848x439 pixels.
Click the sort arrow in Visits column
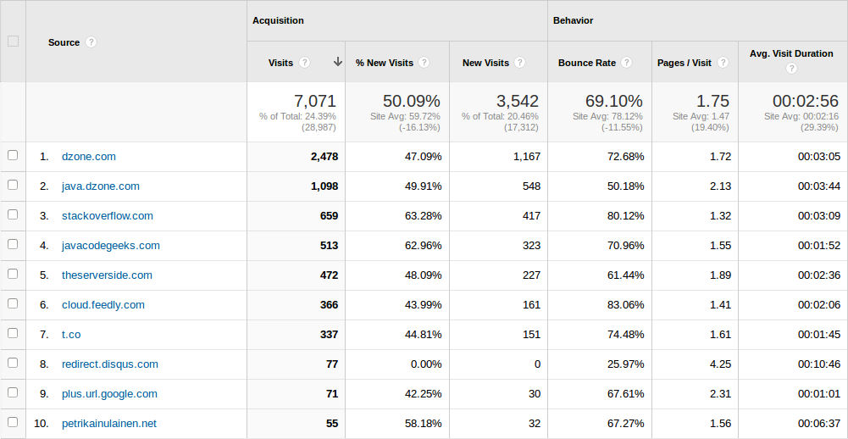[338, 62]
